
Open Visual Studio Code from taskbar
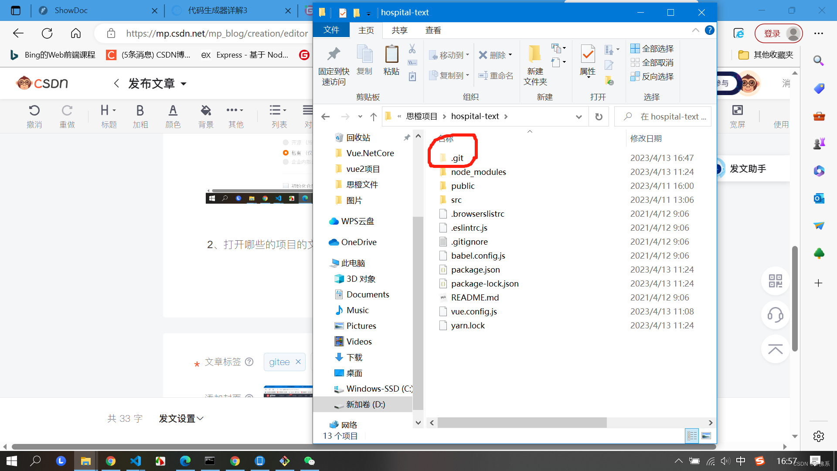[x=136, y=461]
